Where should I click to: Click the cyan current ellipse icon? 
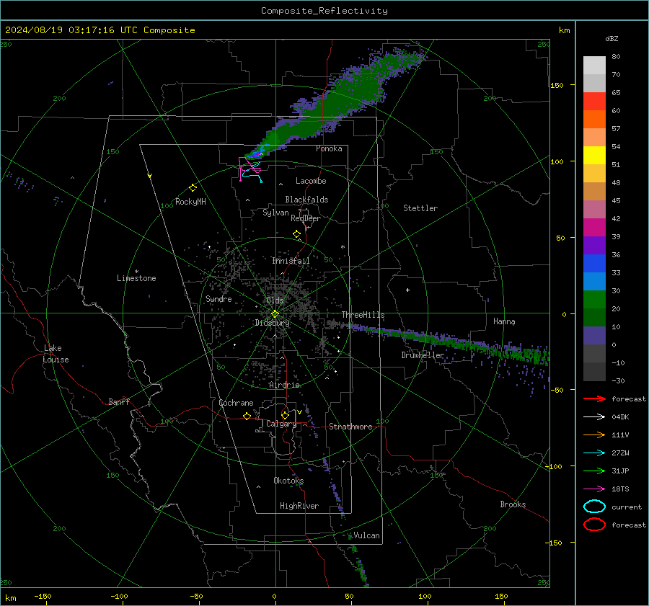point(594,507)
